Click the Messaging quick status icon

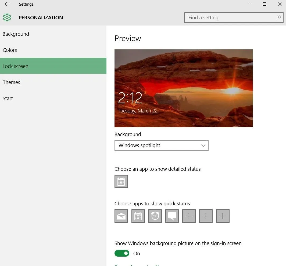172,216
